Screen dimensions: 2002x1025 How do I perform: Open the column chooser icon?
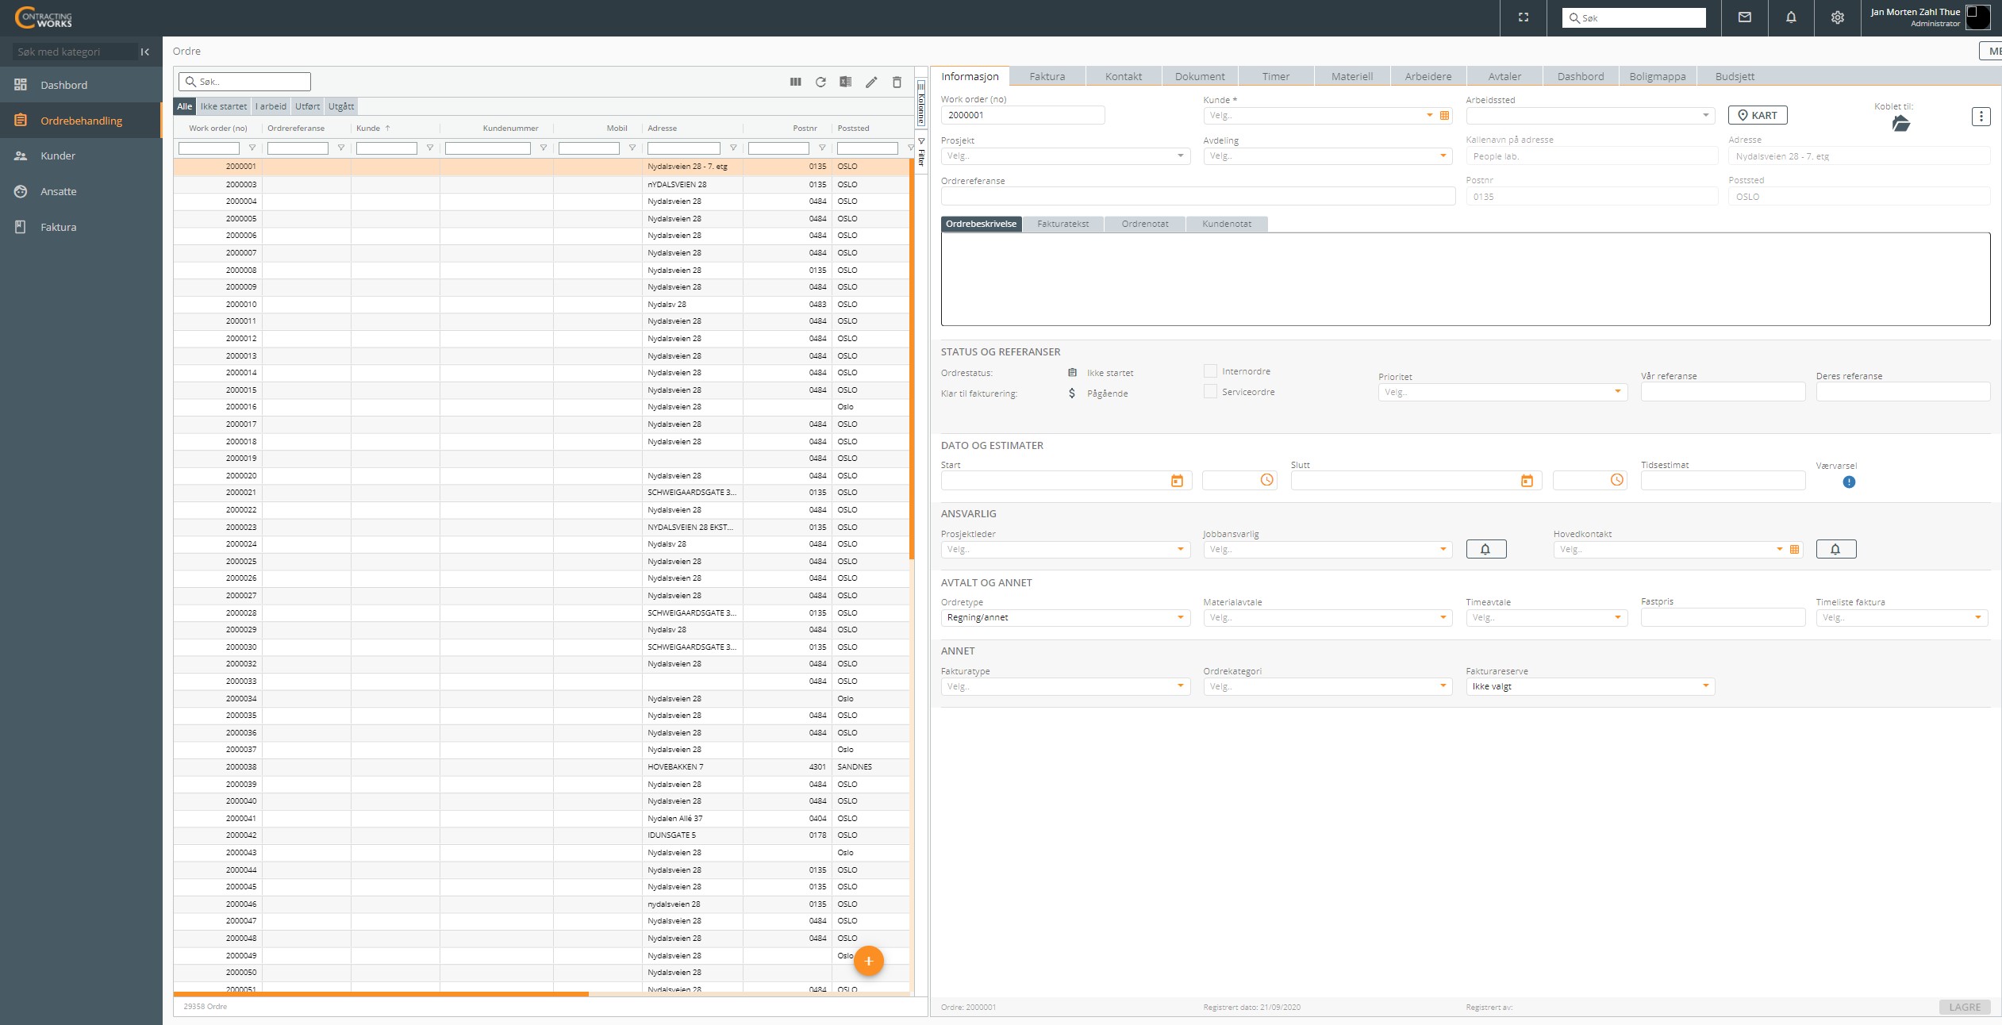795,82
